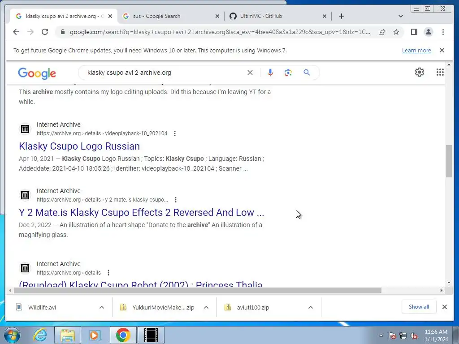The width and height of the screenshot is (459, 344).
Task: Search by image with Google Lens
Action: 288,73
